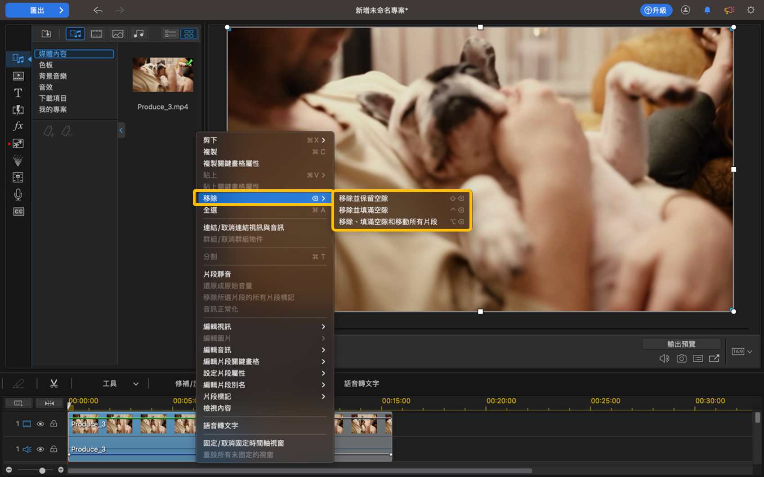
Task: Open the 16:9 aspect ratio dropdown
Action: 742,352
